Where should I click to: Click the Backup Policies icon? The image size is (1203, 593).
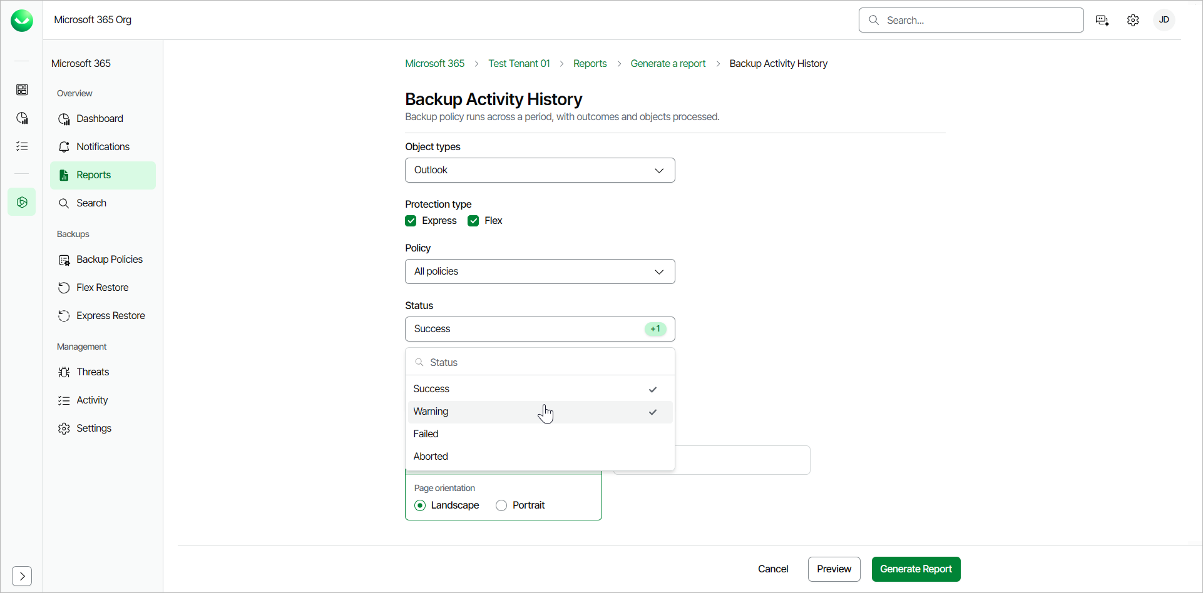tap(64, 260)
